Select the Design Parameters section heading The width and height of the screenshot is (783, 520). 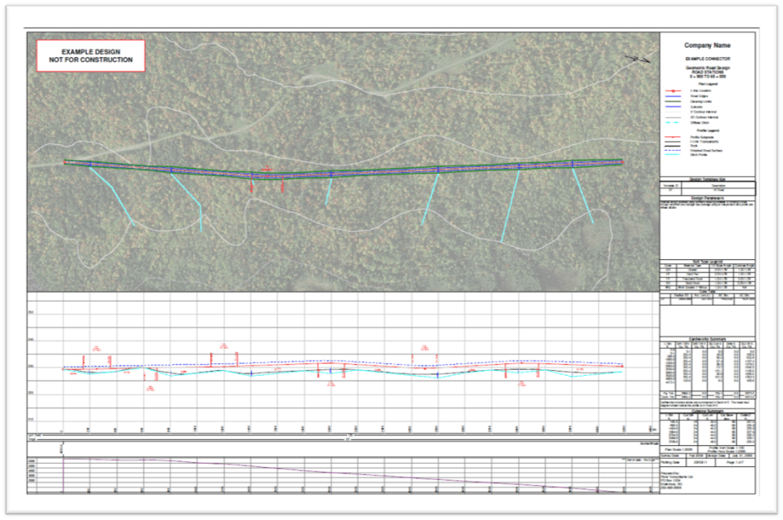point(707,196)
